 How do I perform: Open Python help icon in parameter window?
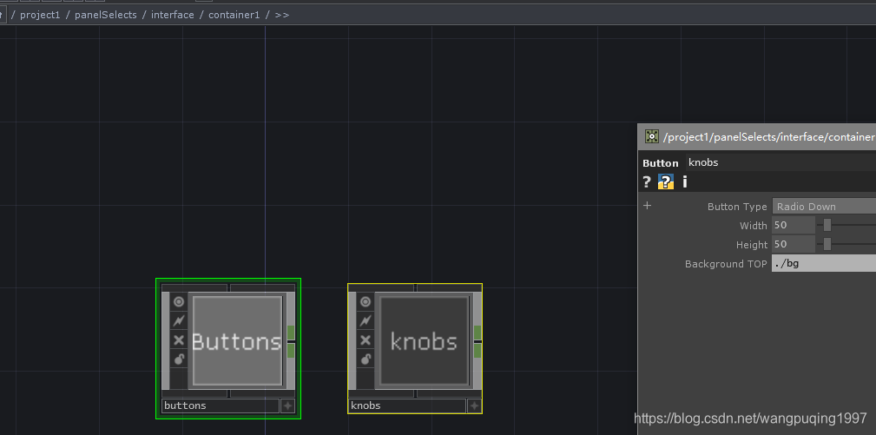tap(665, 181)
